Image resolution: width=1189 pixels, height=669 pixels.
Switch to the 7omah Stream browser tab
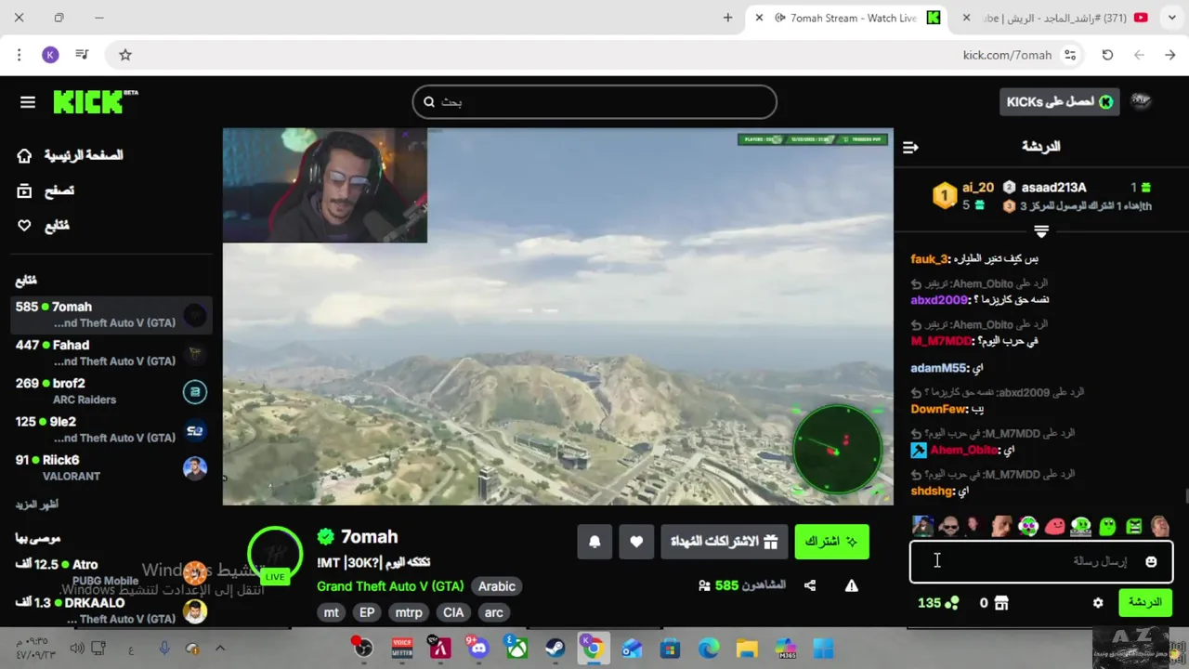tap(845, 18)
